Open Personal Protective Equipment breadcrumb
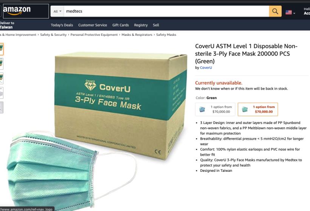This screenshot has height=211, width=310. (x=94, y=35)
